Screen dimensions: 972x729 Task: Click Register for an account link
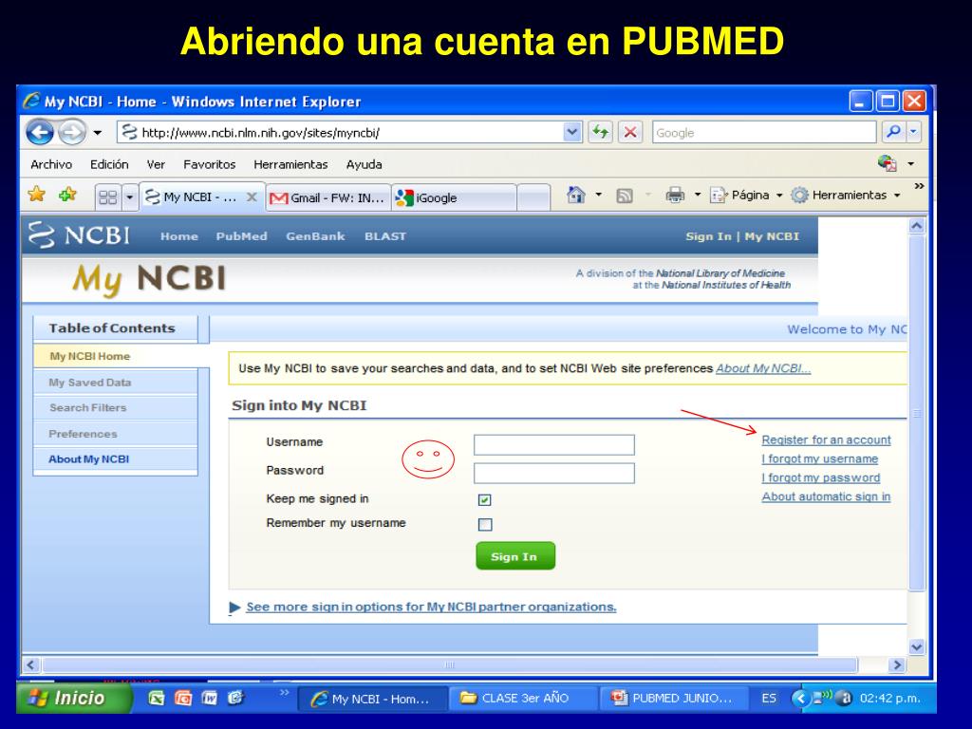click(x=826, y=439)
